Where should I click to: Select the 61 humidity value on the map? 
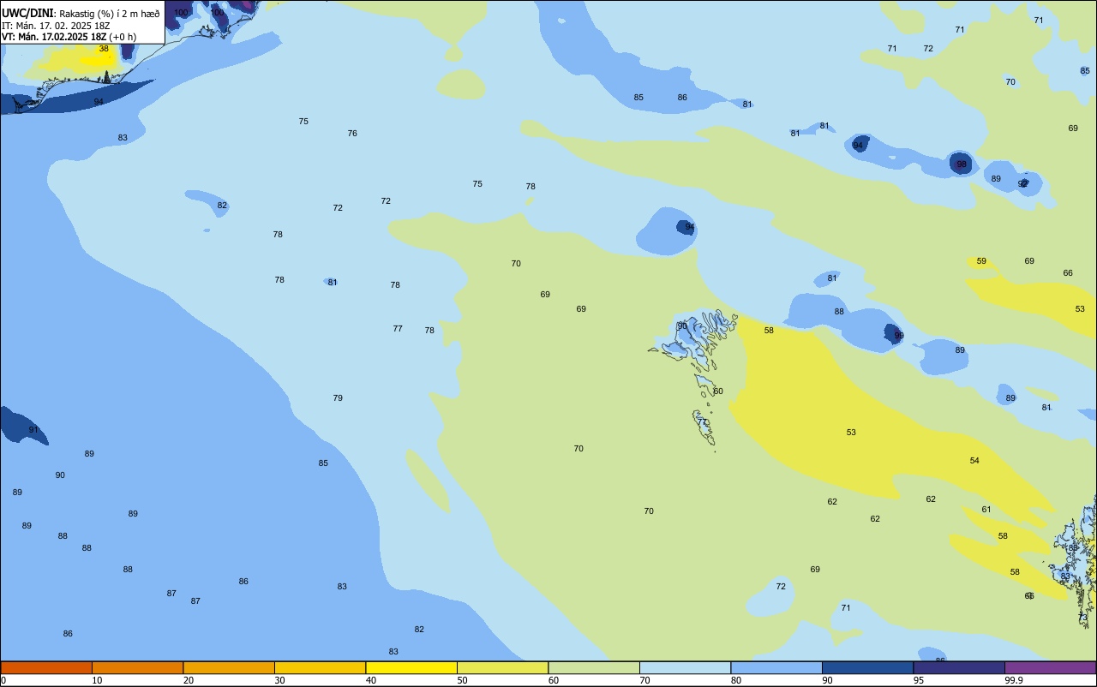click(986, 510)
